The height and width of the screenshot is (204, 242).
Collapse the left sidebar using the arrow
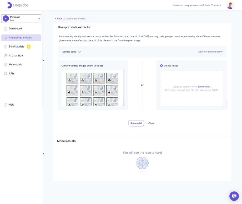tap(43, 60)
